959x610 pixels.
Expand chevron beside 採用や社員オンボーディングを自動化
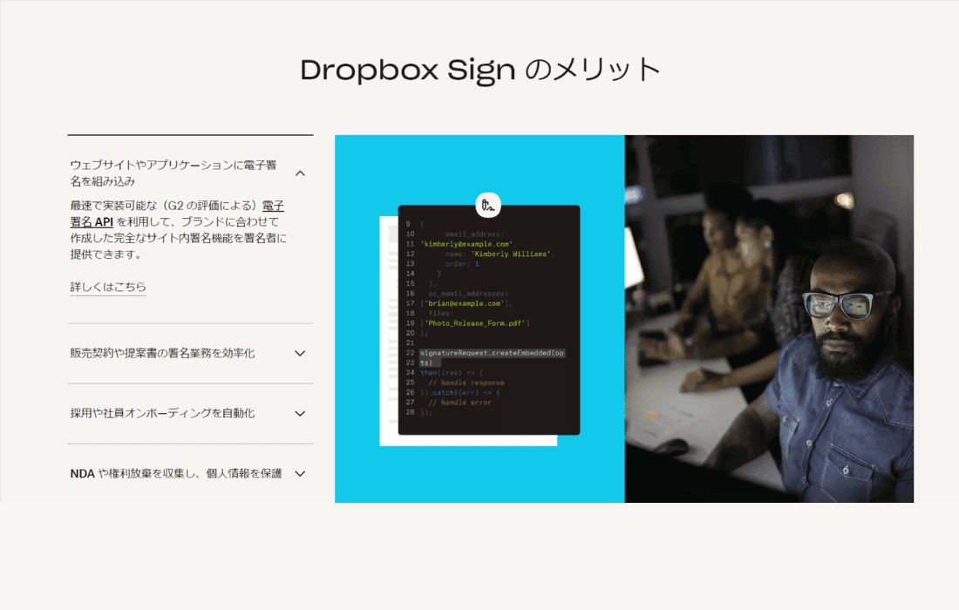click(300, 414)
